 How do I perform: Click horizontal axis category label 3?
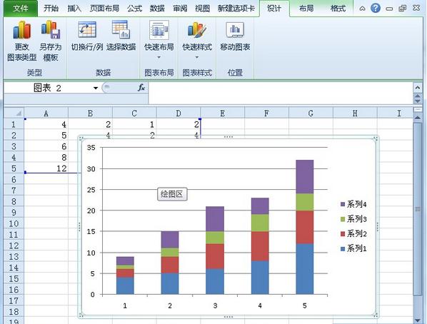215,305
